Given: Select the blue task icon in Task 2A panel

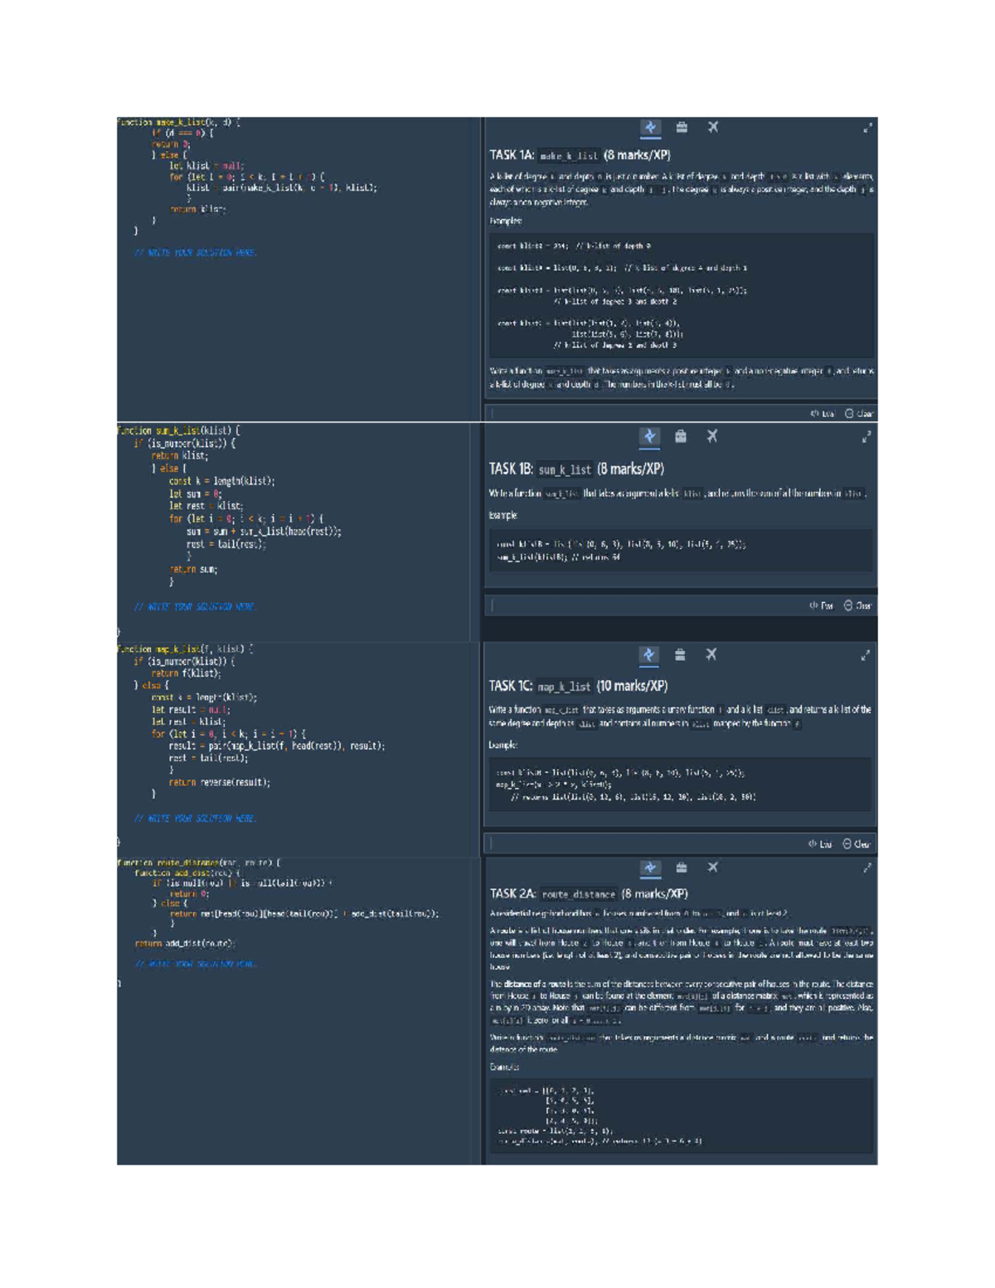Looking at the screenshot, I should click(x=651, y=868).
